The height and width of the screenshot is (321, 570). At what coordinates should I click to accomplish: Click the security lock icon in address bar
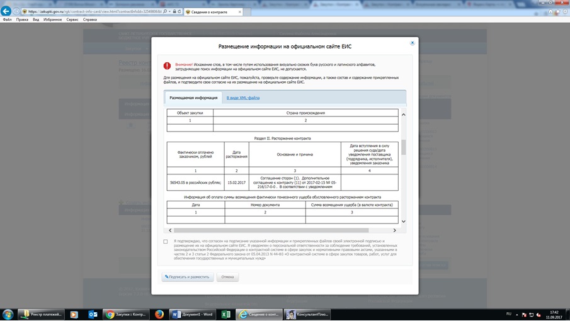coord(174,11)
